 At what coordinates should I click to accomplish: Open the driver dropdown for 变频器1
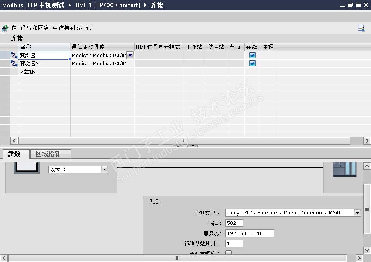coord(130,55)
